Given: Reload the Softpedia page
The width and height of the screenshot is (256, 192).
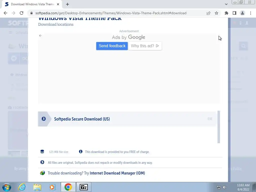Looking at the screenshot, I should point(21,13).
